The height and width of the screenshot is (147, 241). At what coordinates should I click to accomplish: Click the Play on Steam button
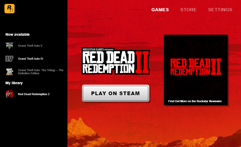pyautogui.click(x=116, y=93)
